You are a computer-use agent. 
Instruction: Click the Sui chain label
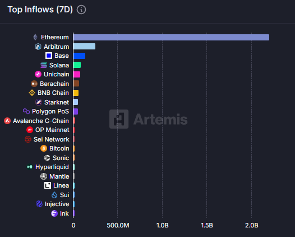click(x=64, y=195)
